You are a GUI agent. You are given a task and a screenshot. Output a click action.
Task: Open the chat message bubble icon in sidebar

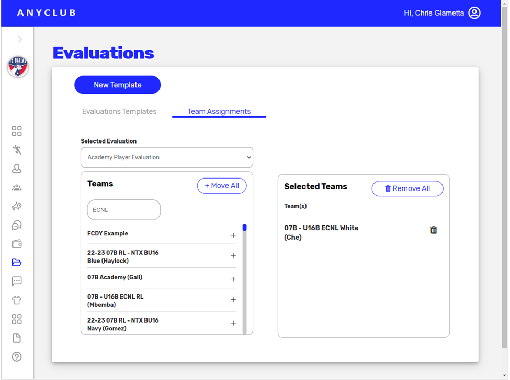click(17, 281)
